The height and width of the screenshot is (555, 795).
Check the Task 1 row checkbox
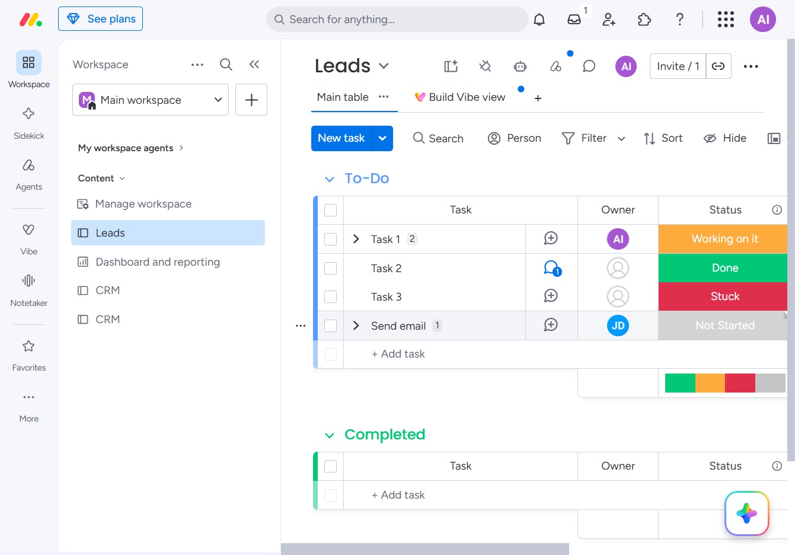pos(331,240)
